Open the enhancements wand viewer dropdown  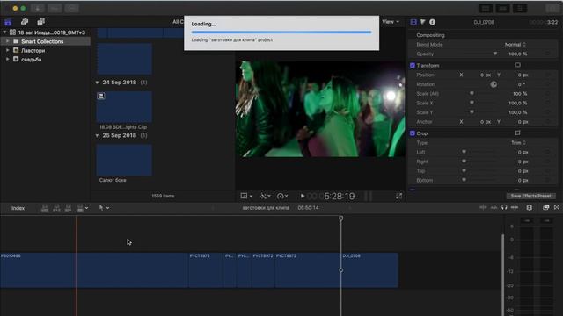click(x=266, y=196)
